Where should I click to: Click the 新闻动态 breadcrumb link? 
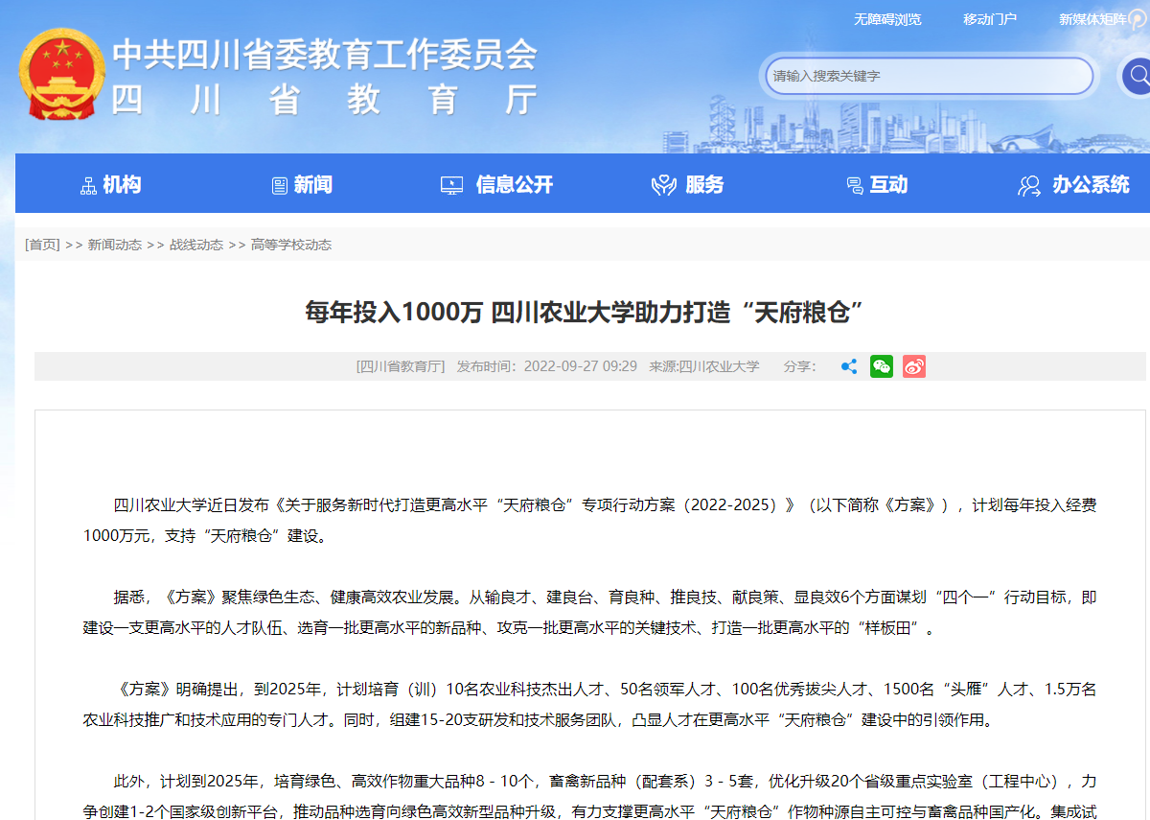click(114, 245)
